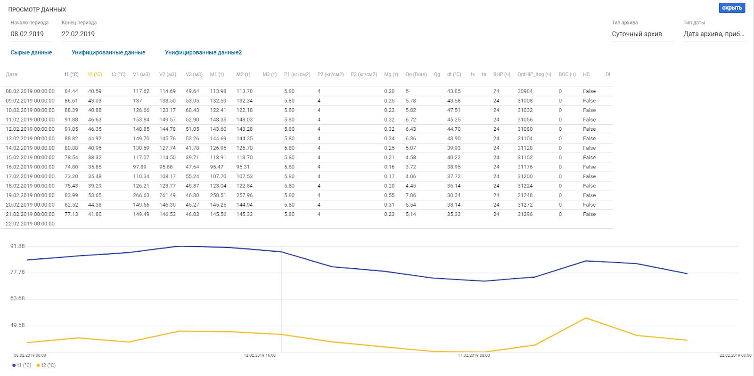754x376 pixels.
Task: Select the 19.02.2019 00:00:00 row date
Action: [30, 195]
